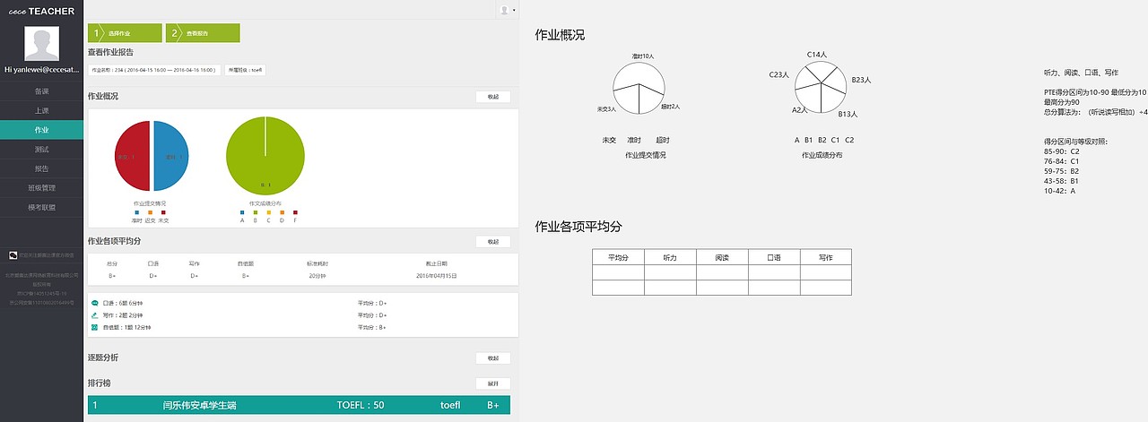Expand the 排行榜 section with 展开
Screen dimensions: 1148x422
[493, 383]
